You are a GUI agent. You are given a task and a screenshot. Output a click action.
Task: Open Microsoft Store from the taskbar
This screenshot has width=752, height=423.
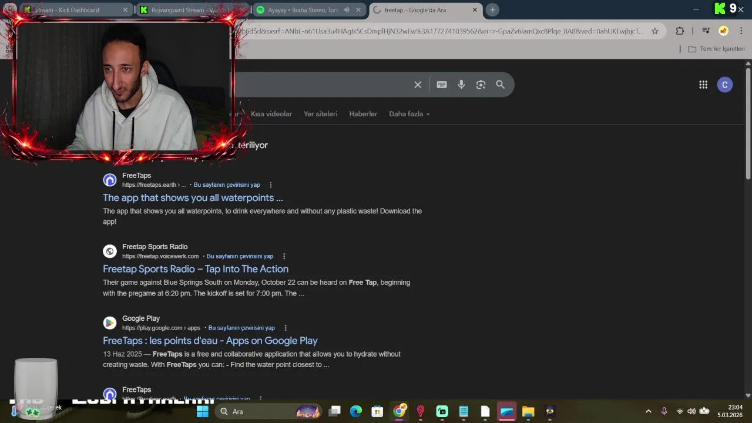pos(378,411)
